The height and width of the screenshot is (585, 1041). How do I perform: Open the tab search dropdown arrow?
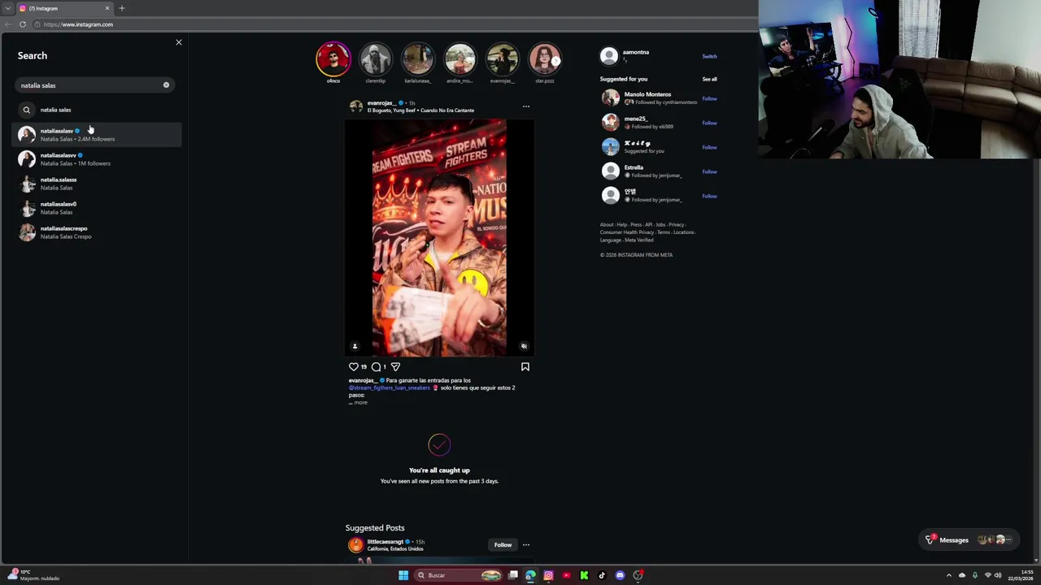[7, 8]
